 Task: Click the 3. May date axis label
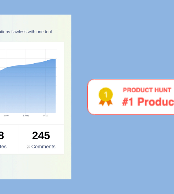point(26,116)
